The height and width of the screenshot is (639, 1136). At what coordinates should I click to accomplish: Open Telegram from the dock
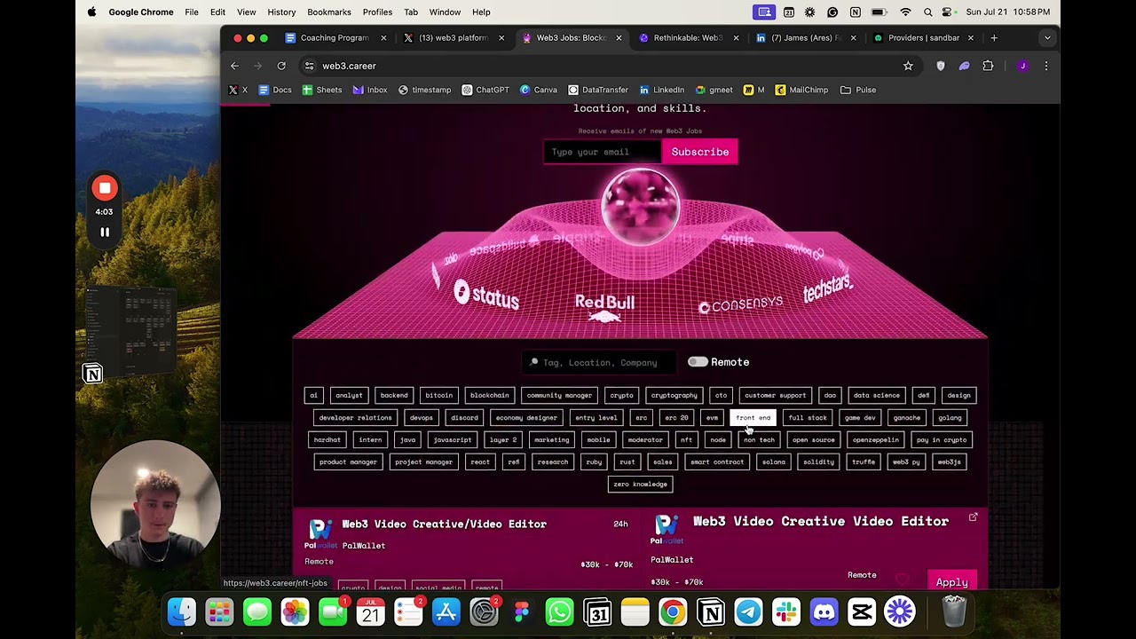[x=748, y=612]
